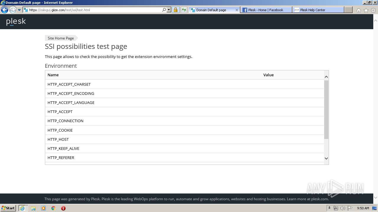Close the Domain Default page tab
378x212 pixels.
click(x=237, y=10)
